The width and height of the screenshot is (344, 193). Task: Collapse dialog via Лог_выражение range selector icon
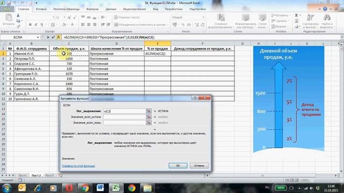click(x=148, y=111)
